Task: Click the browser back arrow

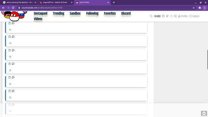Action: (x=3, y=8)
